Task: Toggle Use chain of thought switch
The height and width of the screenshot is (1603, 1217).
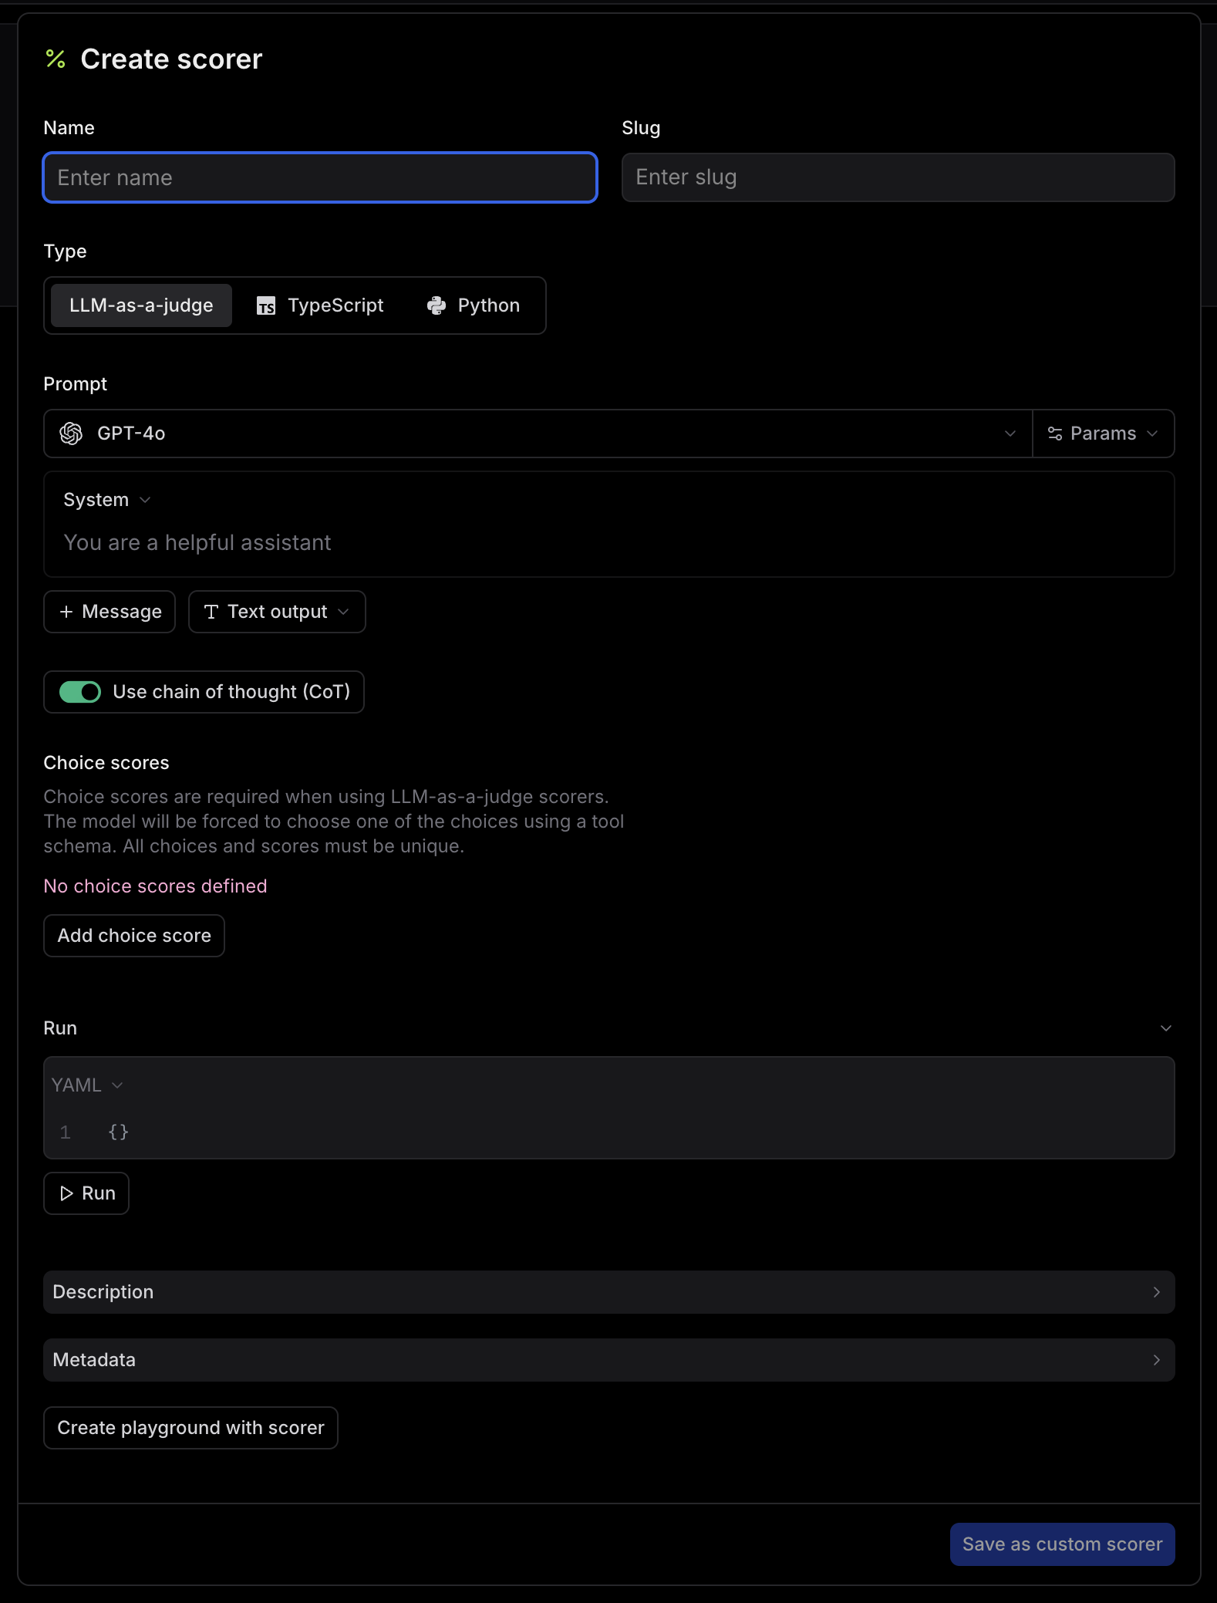Action: tap(80, 692)
